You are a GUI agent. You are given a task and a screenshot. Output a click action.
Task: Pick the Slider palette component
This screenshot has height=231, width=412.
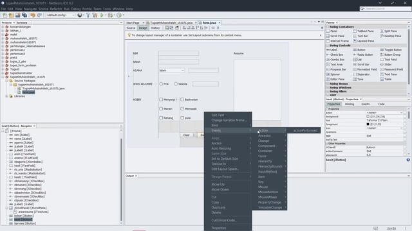[386, 64]
